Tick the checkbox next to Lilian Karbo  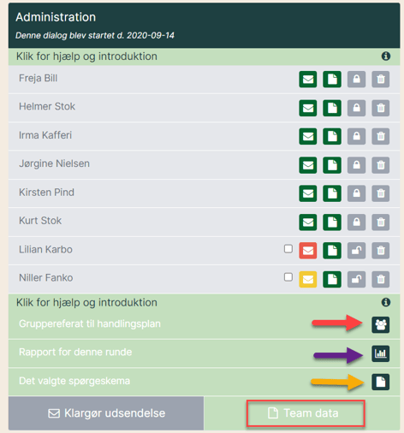(288, 249)
